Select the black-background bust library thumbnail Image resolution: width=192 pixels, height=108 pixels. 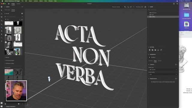(18, 23)
